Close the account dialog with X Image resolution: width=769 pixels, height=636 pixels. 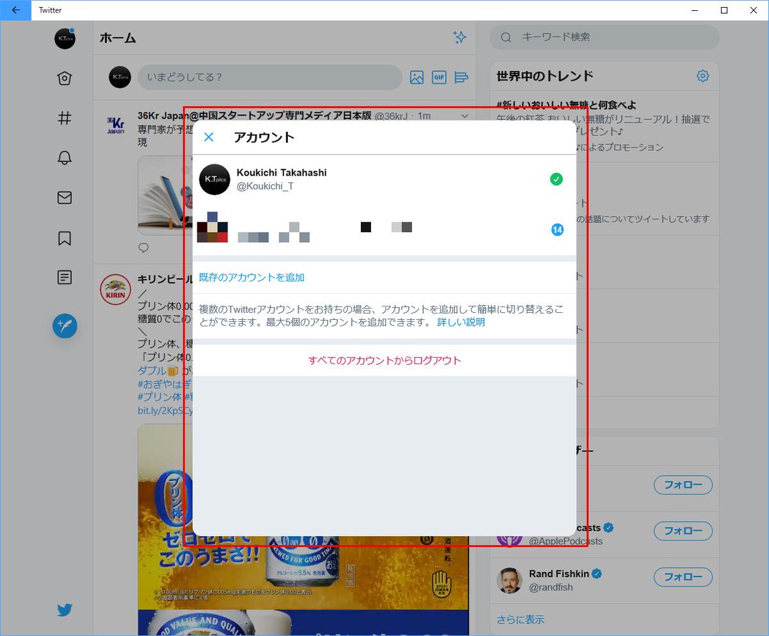coord(208,137)
